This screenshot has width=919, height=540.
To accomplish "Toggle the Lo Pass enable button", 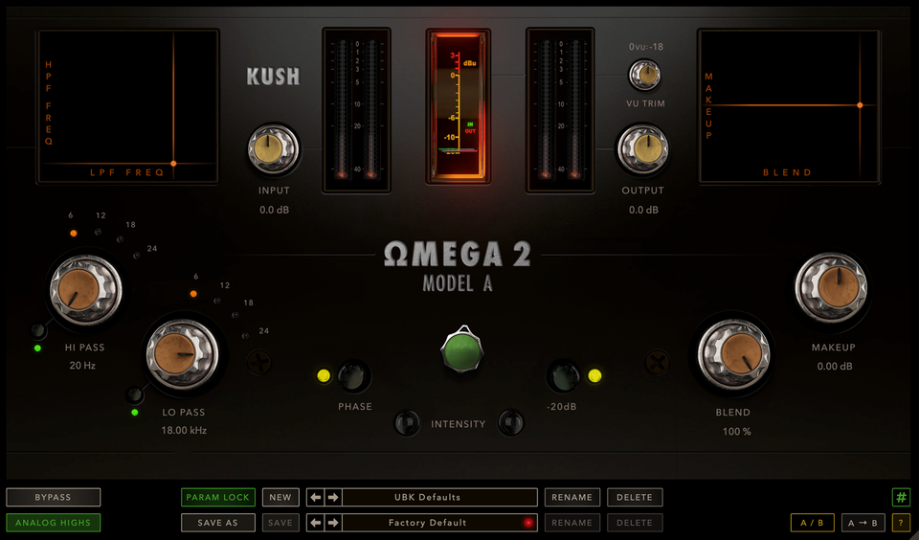I will pyautogui.click(x=135, y=395).
